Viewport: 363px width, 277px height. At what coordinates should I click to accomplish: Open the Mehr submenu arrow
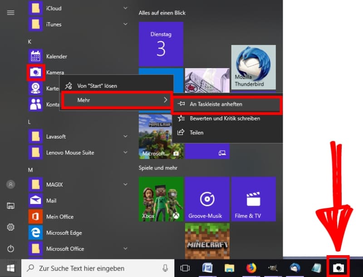(165, 100)
